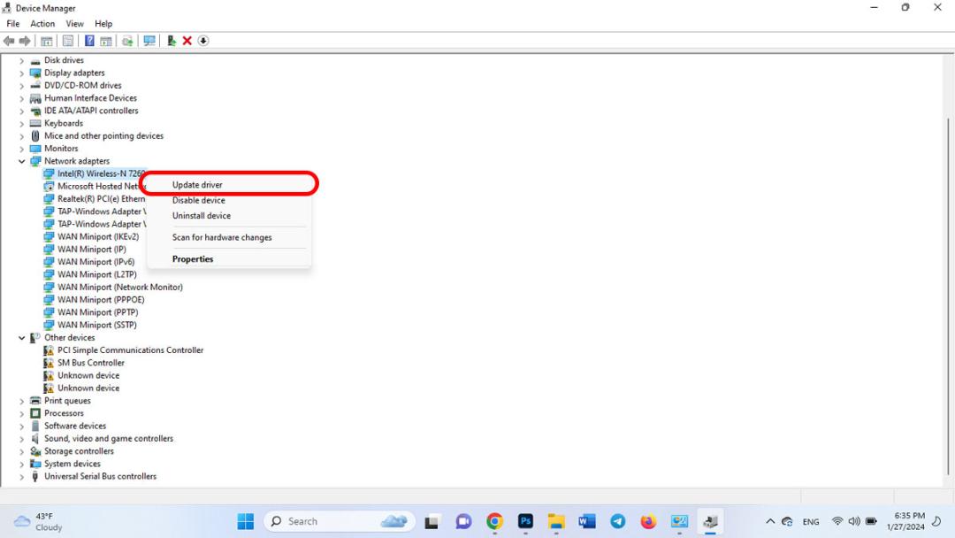Click the battery tray icon
The width and height of the screenshot is (955, 538).
(x=872, y=521)
